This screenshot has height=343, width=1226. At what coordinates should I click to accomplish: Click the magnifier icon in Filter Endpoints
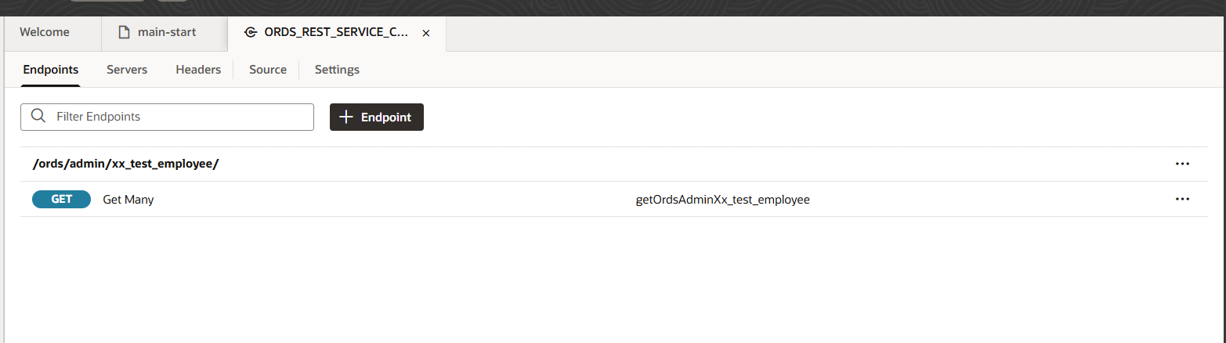38,117
